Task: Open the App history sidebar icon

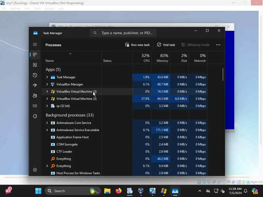Action: [35, 75]
